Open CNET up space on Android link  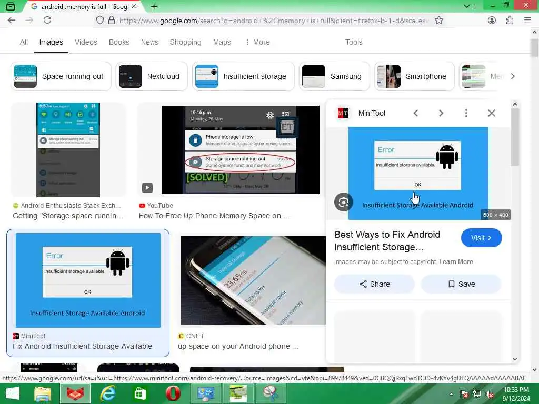pos(238,346)
